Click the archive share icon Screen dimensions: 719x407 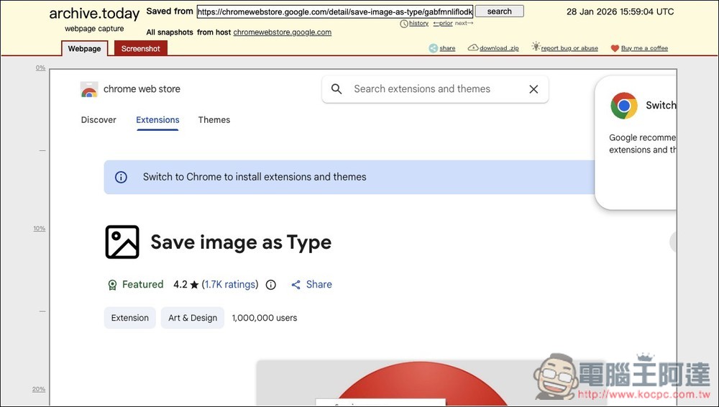pyautogui.click(x=434, y=48)
